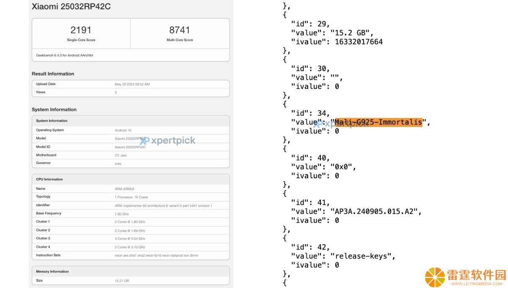This screenshot has width=508, height=288.
Task: Click the xpertpick watermark logo on Geekbench panel
Action: [168, 140]
